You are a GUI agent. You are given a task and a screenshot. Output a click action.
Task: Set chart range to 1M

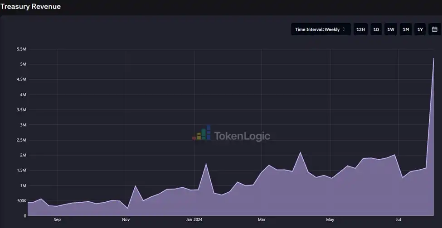coord(406,29)
